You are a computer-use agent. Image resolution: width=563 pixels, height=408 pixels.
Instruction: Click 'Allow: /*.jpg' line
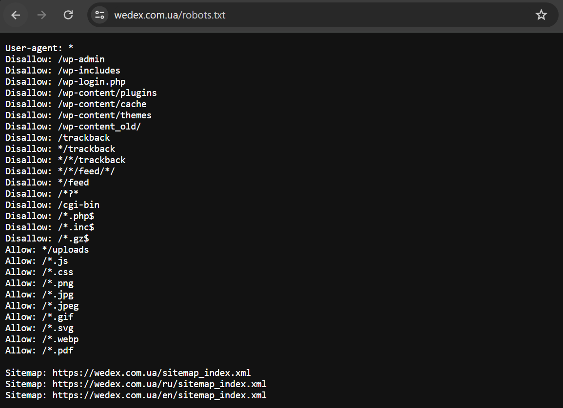[39, 295]
